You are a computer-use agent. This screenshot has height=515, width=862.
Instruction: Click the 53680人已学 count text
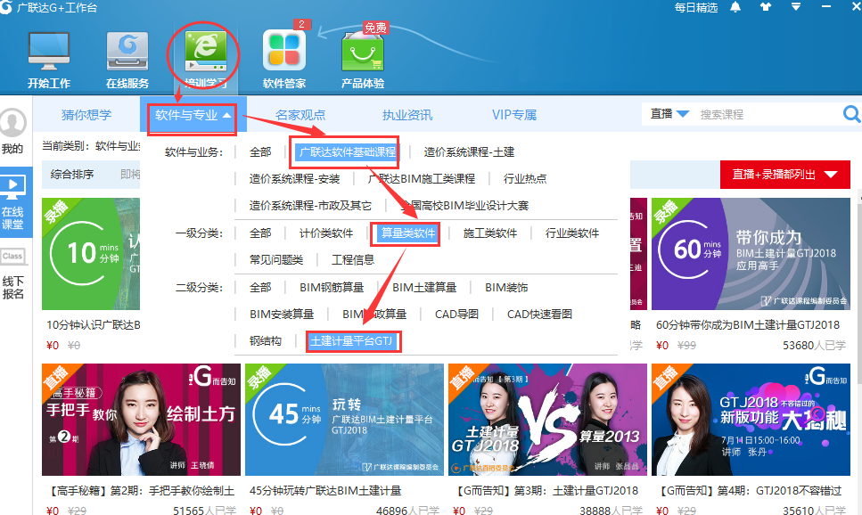coord(814,345)
